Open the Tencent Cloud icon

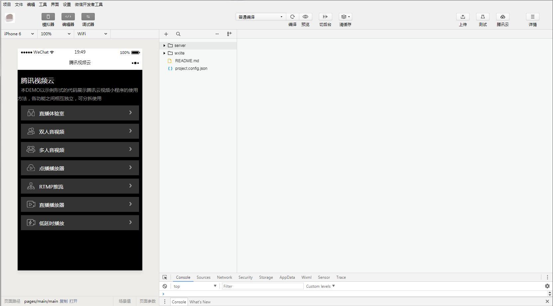pyautogui.click(x=502, y=17)
